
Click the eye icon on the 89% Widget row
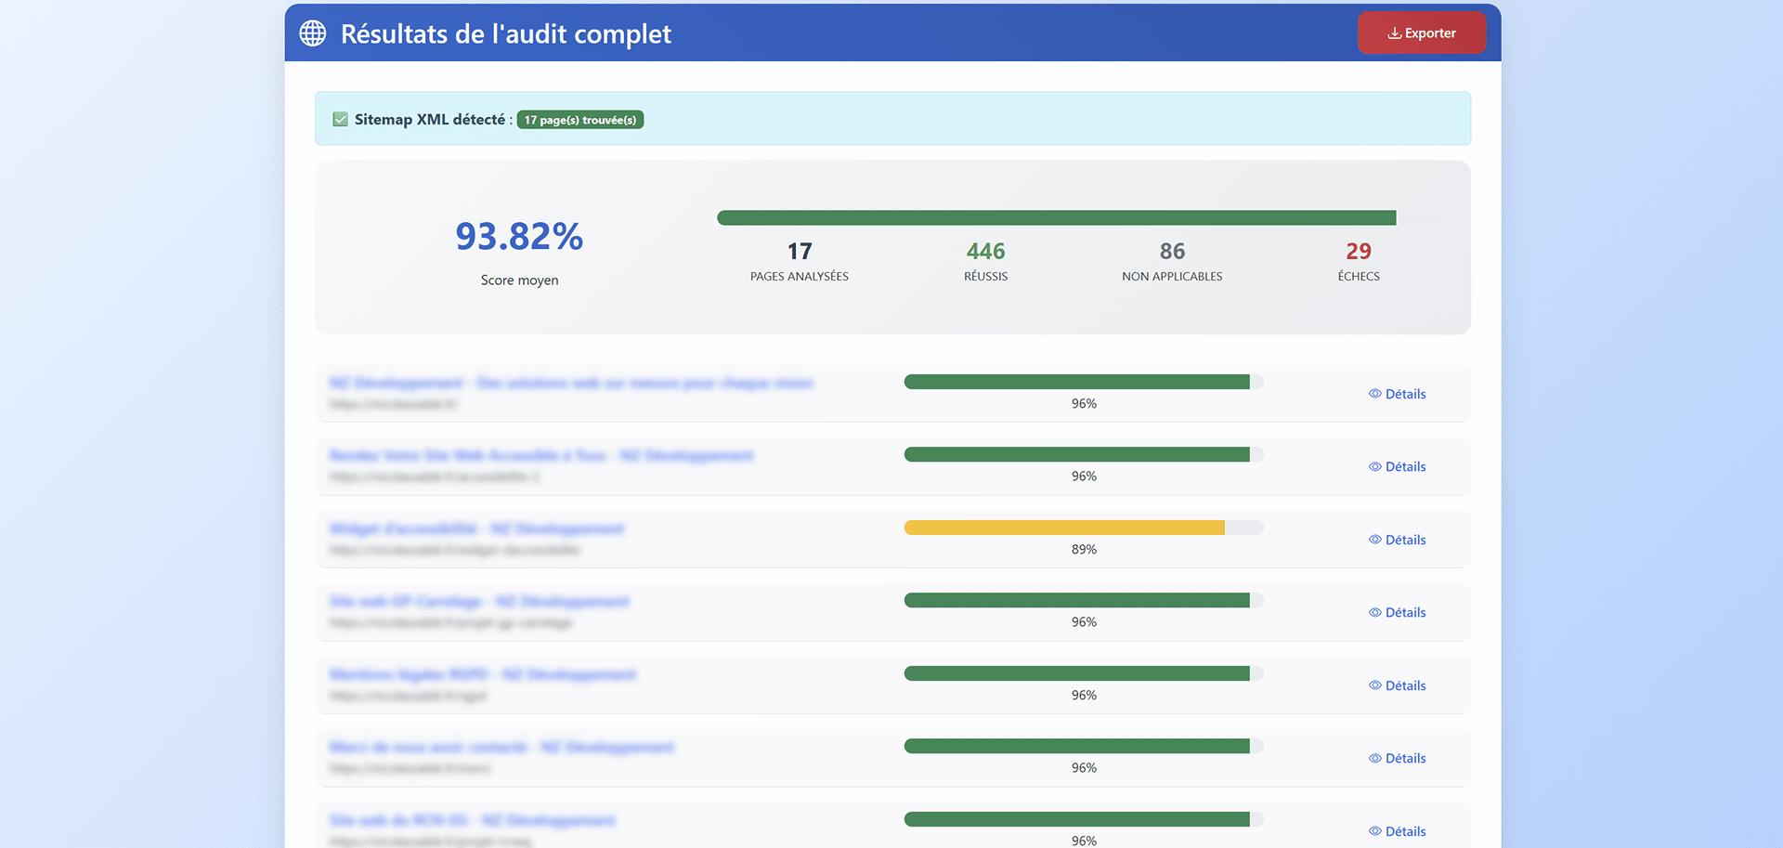tap(1374, 540)
